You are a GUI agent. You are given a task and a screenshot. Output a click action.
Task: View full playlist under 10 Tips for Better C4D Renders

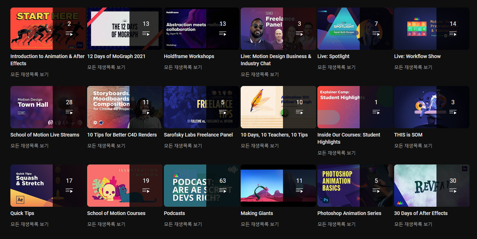[106, 146]
